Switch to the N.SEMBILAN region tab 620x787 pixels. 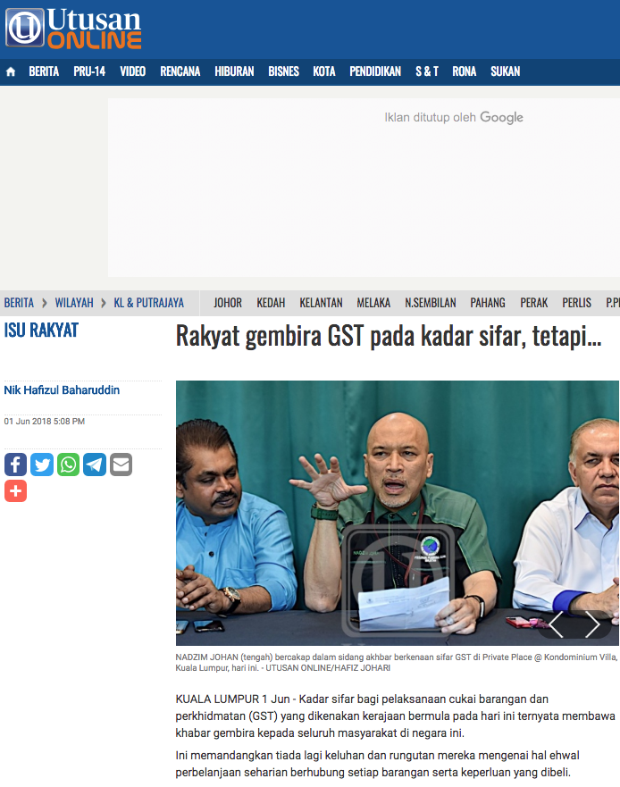[431, 303]
